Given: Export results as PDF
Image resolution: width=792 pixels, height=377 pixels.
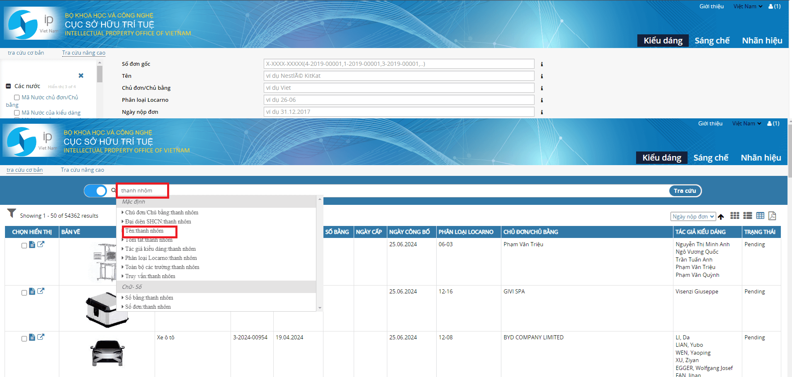Looking at the screenshot, I should tap(772, 216).
